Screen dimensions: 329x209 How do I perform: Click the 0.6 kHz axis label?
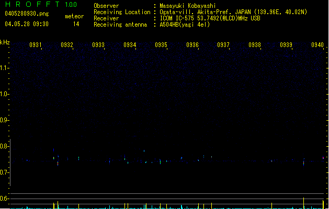click(4, 199)
